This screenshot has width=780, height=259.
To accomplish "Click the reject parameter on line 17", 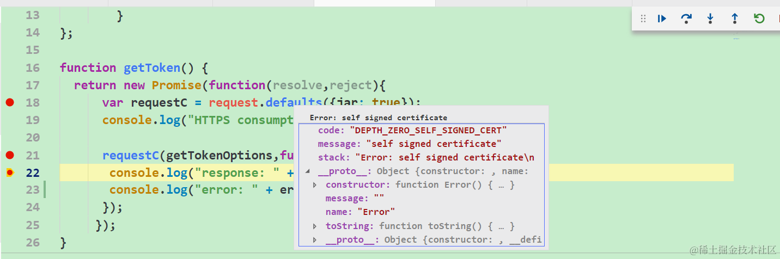I will pos(351,85).
